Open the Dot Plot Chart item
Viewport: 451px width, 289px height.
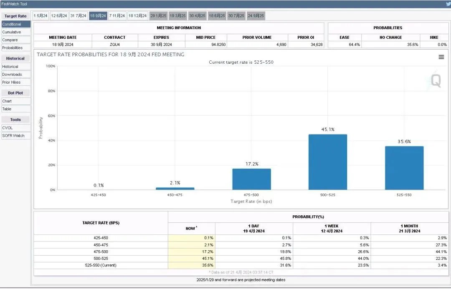point(16,101)
